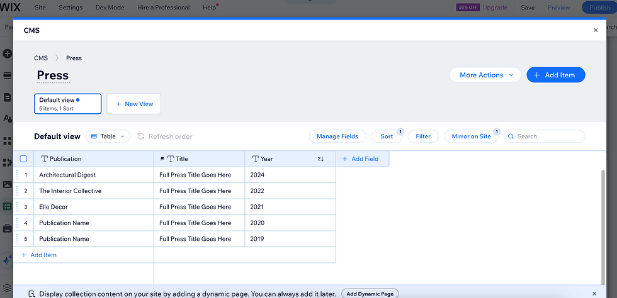Open the Sort options
The height and width of the screenshot is (298, 617).
(x=387, y=136)
